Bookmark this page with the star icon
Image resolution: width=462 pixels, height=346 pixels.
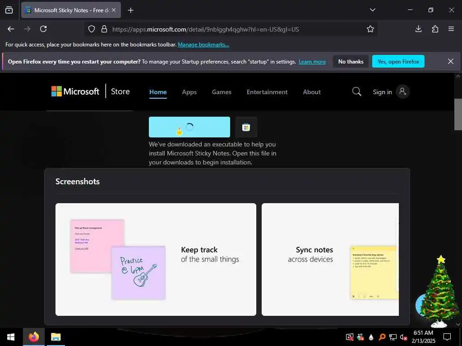tap(370, 29)
